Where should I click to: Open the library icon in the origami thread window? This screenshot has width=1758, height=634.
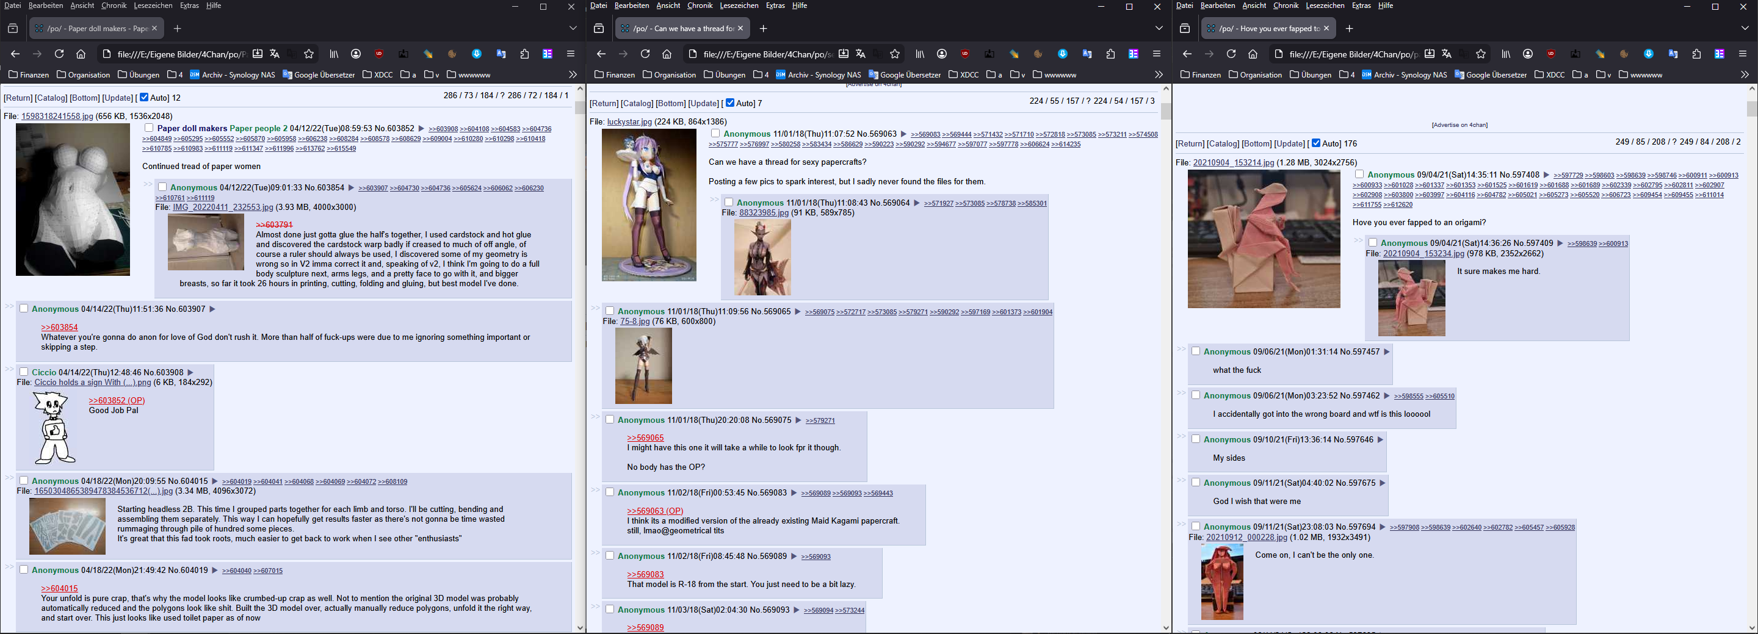[x=1507, y=54]
